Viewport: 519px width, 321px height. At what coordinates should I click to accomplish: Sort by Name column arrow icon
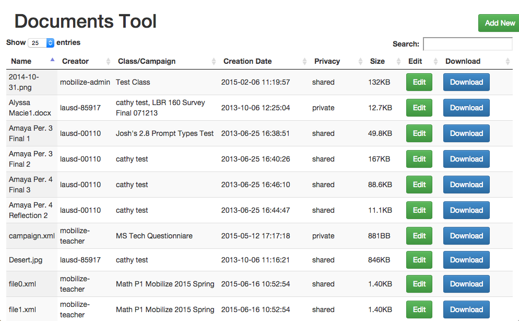click(x=52, y=61)
